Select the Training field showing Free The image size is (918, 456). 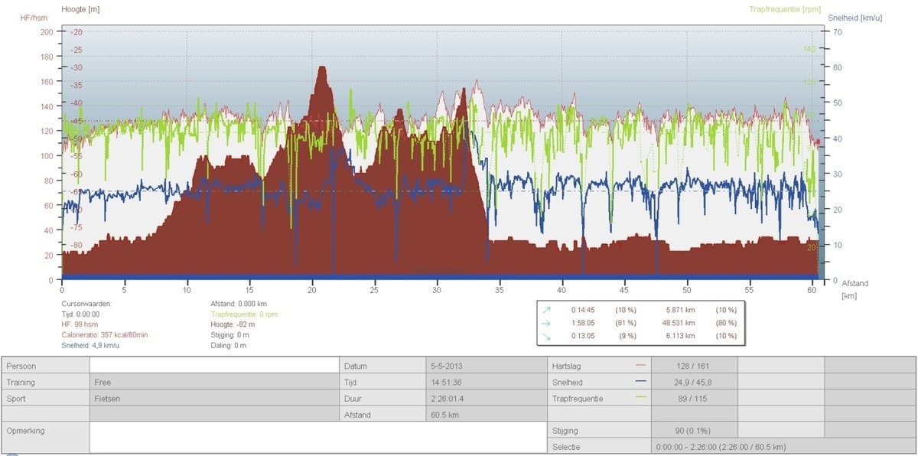coord(214,382)
